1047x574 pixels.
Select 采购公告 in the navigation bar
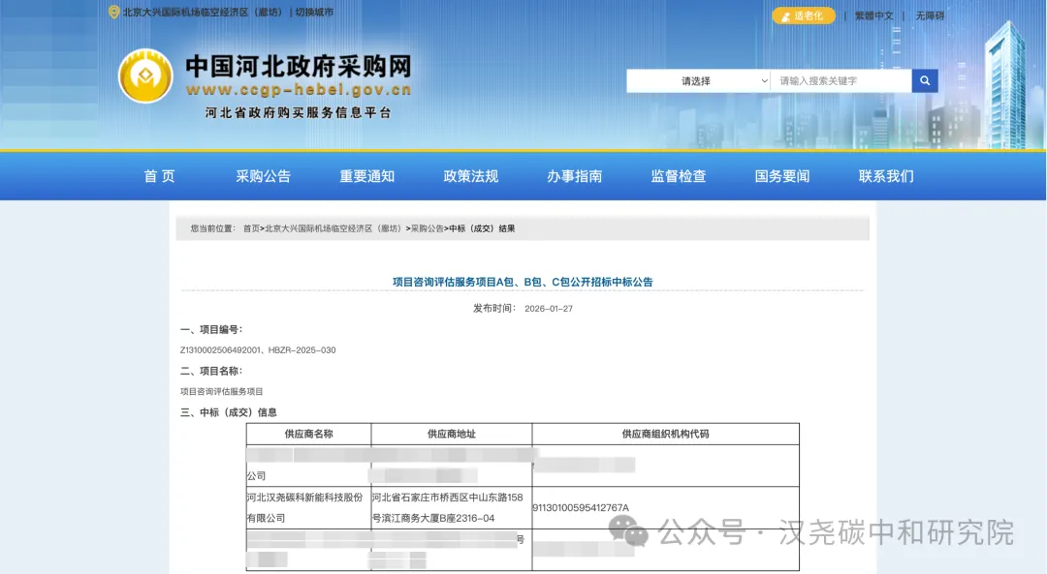click(x=264, y=175)
